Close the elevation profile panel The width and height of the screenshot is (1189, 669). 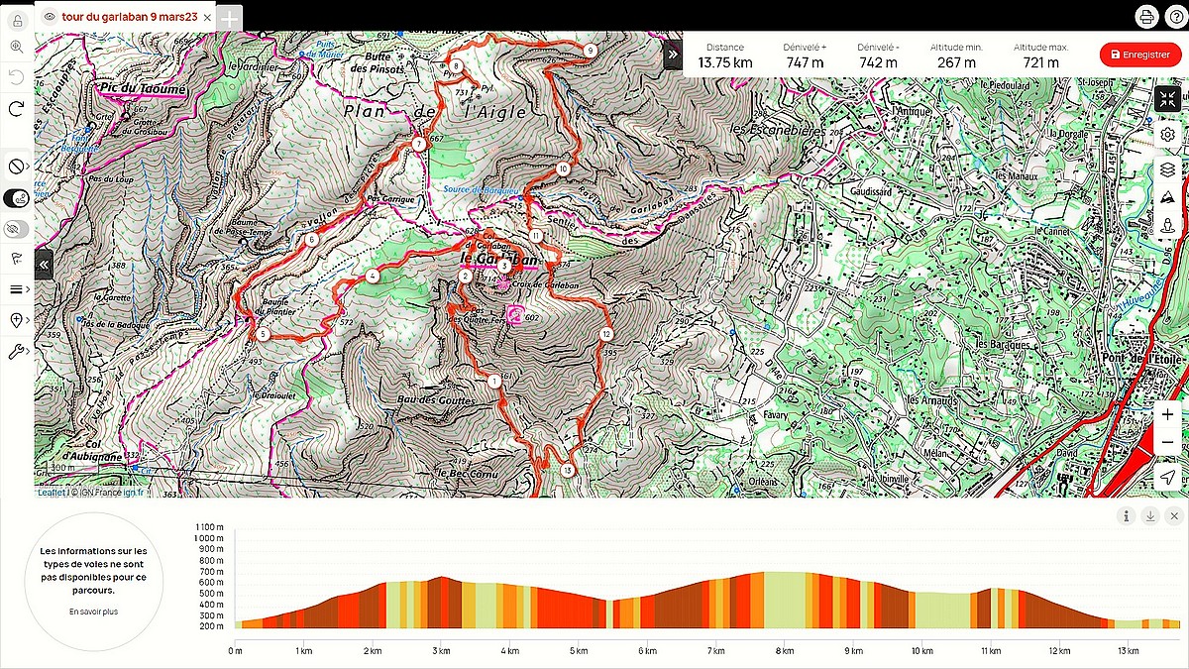(1174, 515)
